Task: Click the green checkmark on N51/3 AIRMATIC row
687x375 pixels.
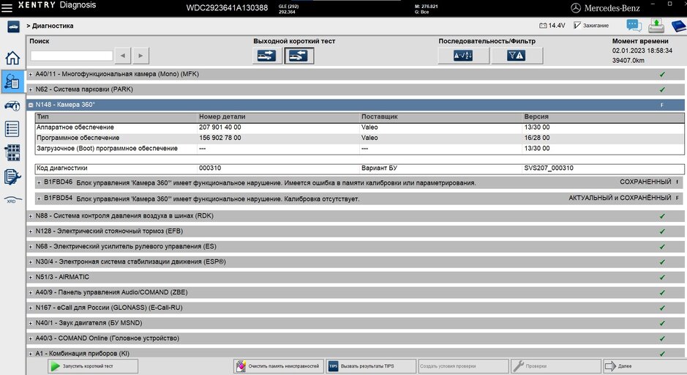Action: click(662, 277)
